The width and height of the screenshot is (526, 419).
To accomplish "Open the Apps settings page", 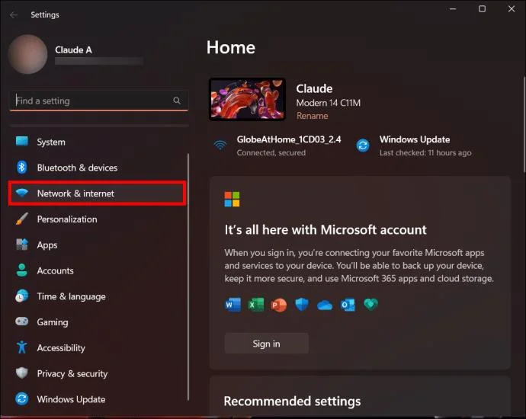I will [x=98, y=245].
